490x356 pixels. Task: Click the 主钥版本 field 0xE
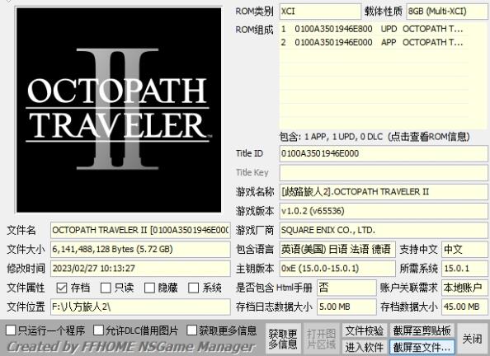coord(337,269)
